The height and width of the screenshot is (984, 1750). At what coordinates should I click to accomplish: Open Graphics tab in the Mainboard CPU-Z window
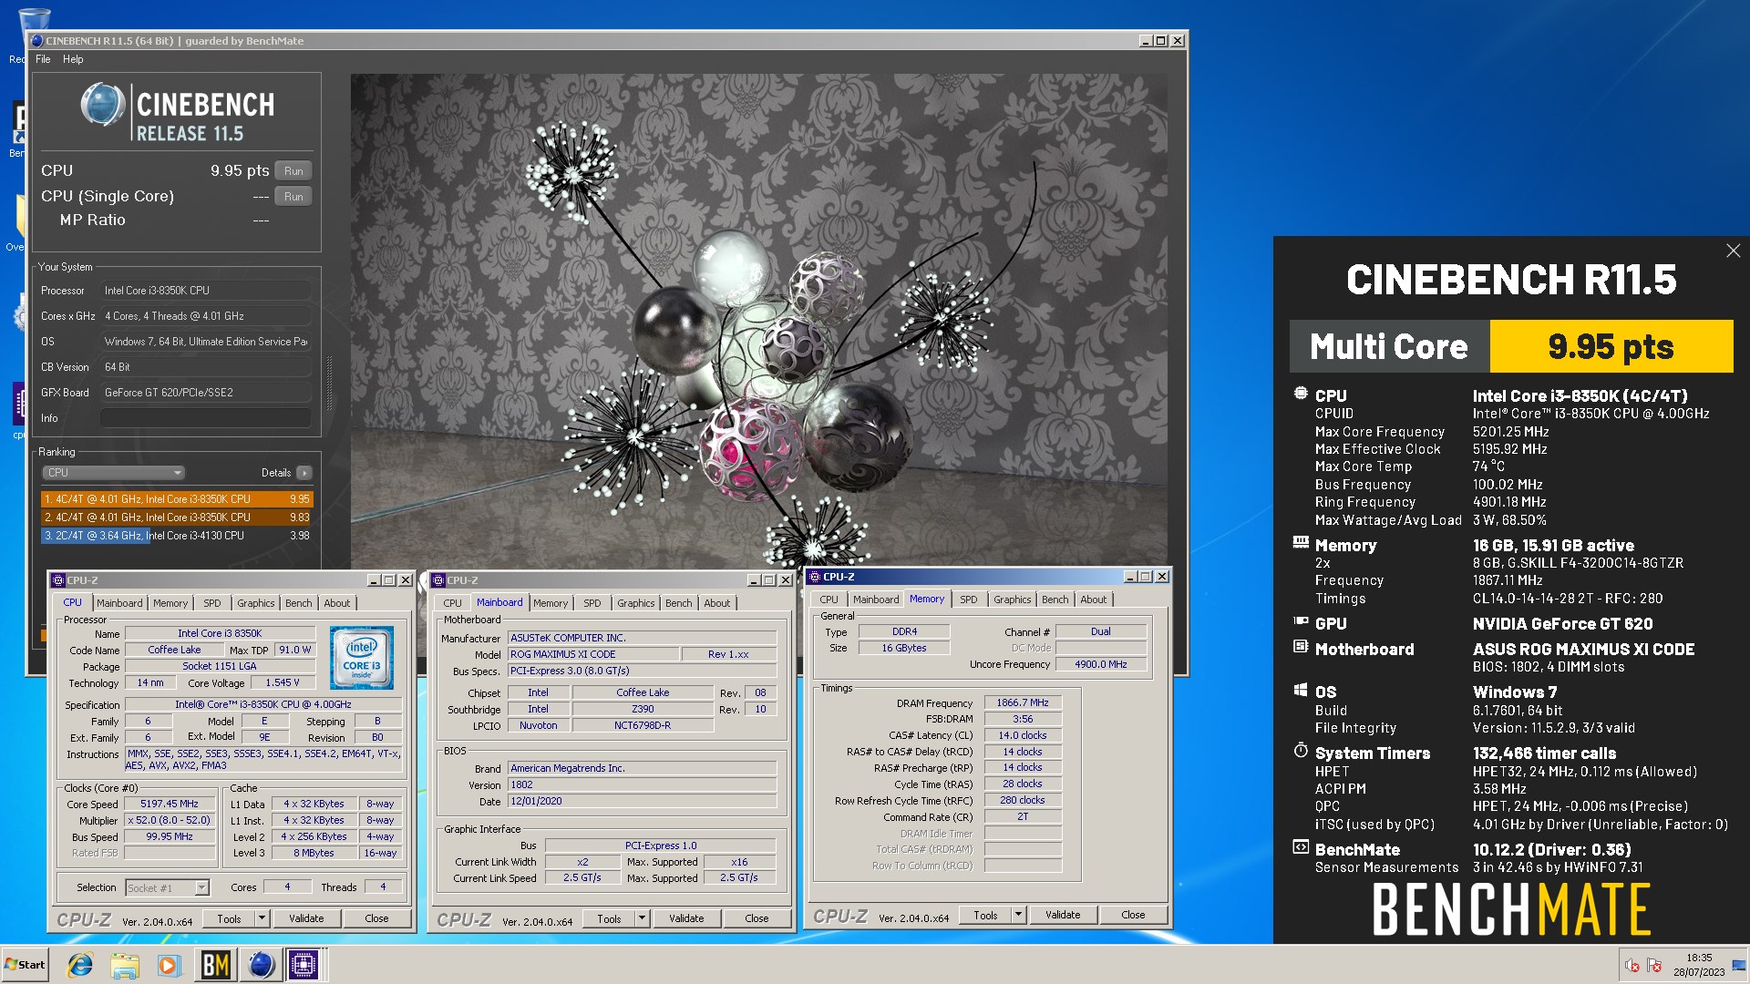tap(636, 603)
